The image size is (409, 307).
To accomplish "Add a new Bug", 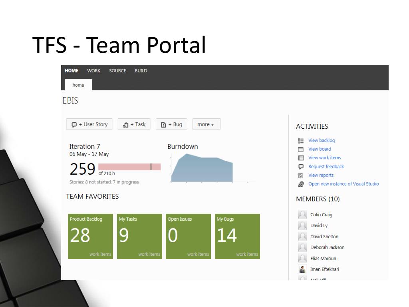I will pyautogui.click(x=172, y=124).
